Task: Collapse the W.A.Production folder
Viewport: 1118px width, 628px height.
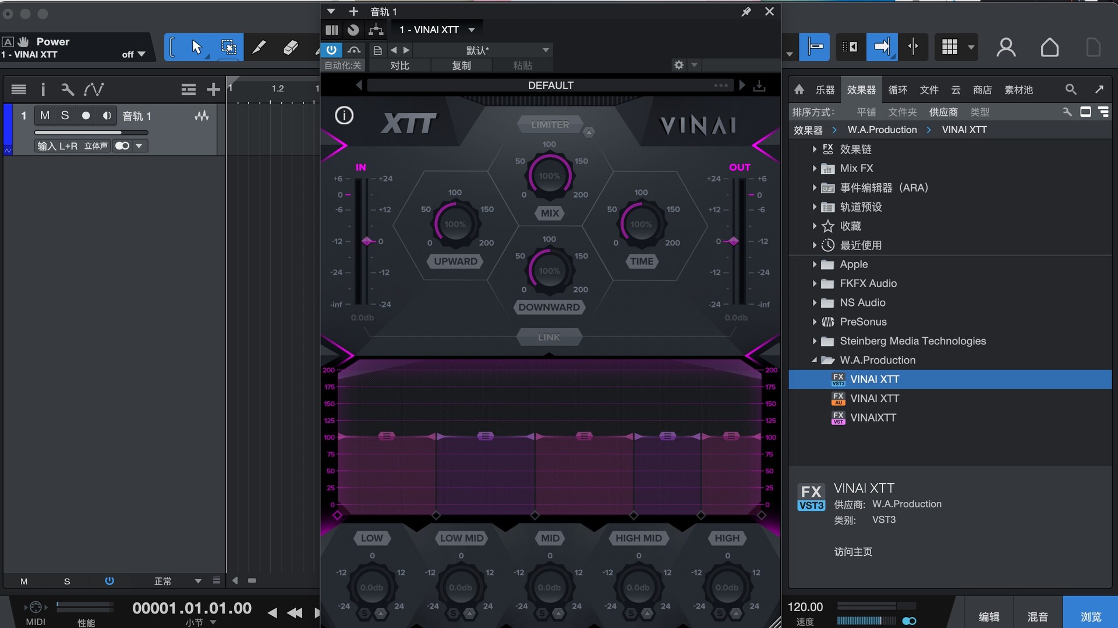Action: pos(814,360)
